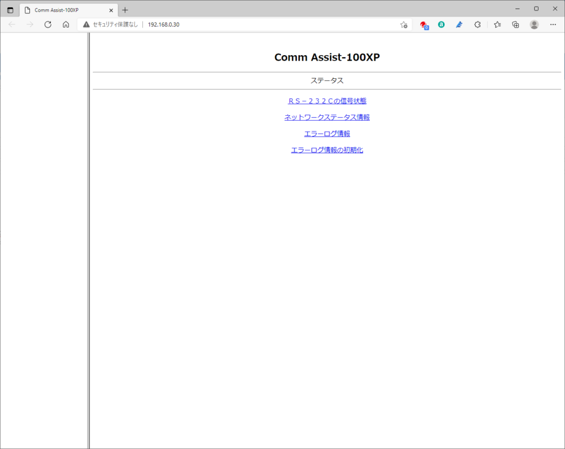Open the エラーログ情報 link
This screenshot has width=565, height=449.
point(327,133)
